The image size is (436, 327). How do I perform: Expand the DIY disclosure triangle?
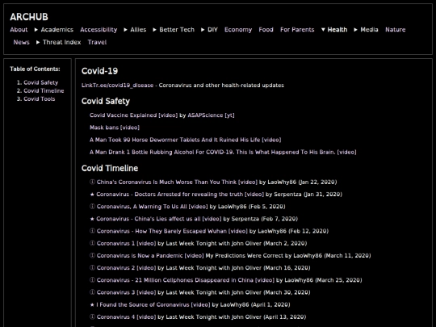[x=203, y=30]
